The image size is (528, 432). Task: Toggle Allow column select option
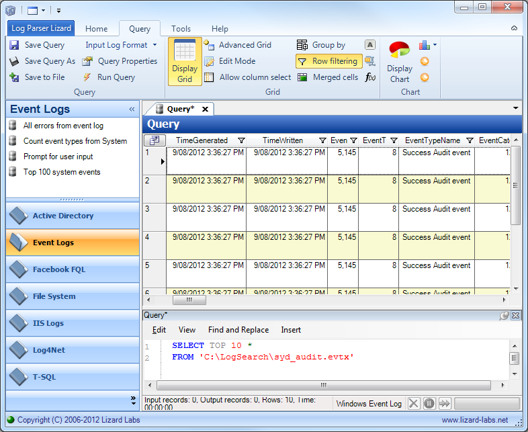[x=247, y=77]
